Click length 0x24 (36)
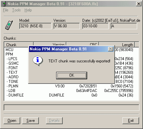 126,95
